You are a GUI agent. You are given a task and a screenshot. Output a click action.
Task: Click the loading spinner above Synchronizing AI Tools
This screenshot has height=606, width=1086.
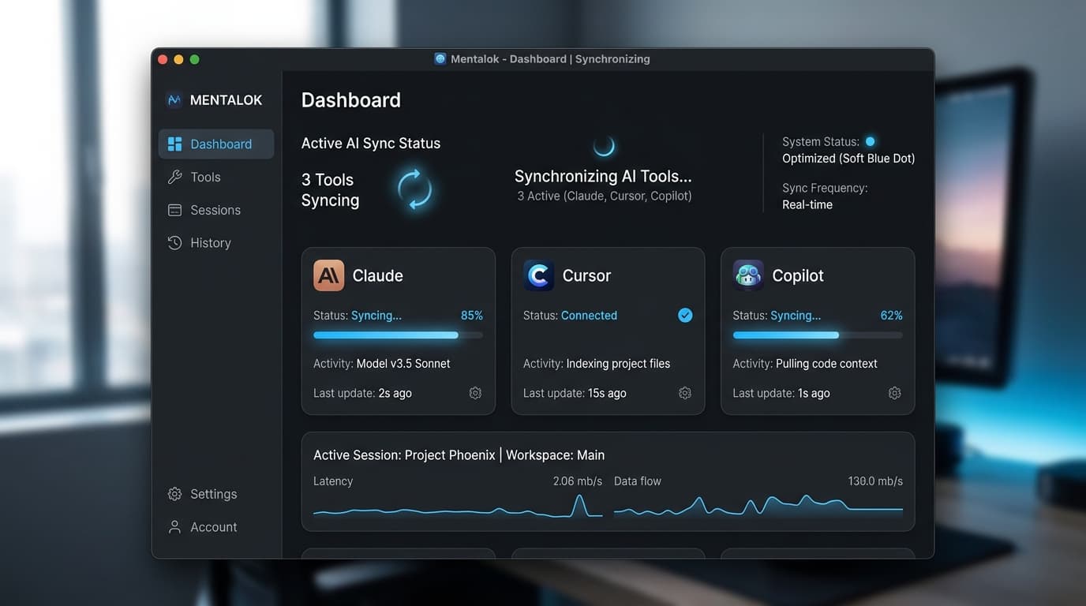[604, 146]
